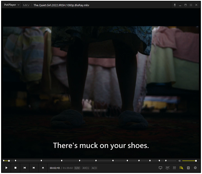
Task: Open a file with the eject button
Action: 43,168
